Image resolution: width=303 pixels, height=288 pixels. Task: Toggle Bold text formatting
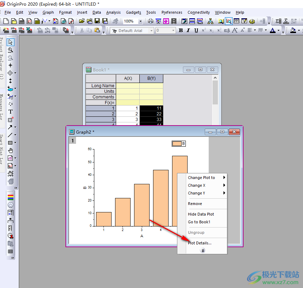181,30
